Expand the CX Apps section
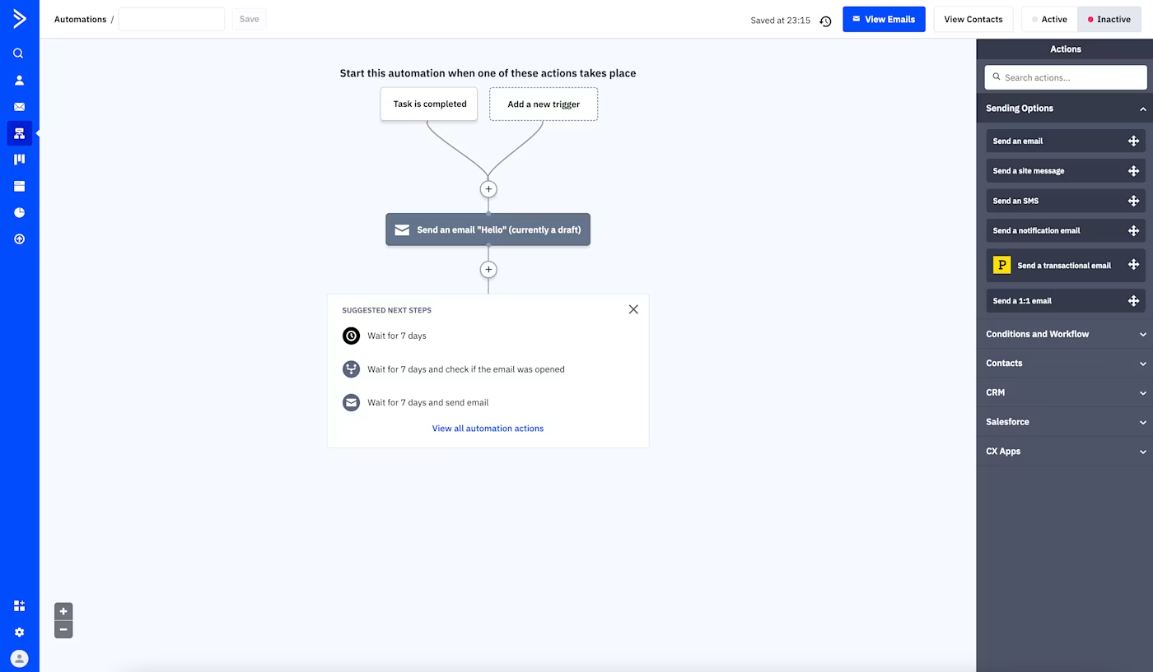This screenshot has width=1153, height=672. point(1065,452)
